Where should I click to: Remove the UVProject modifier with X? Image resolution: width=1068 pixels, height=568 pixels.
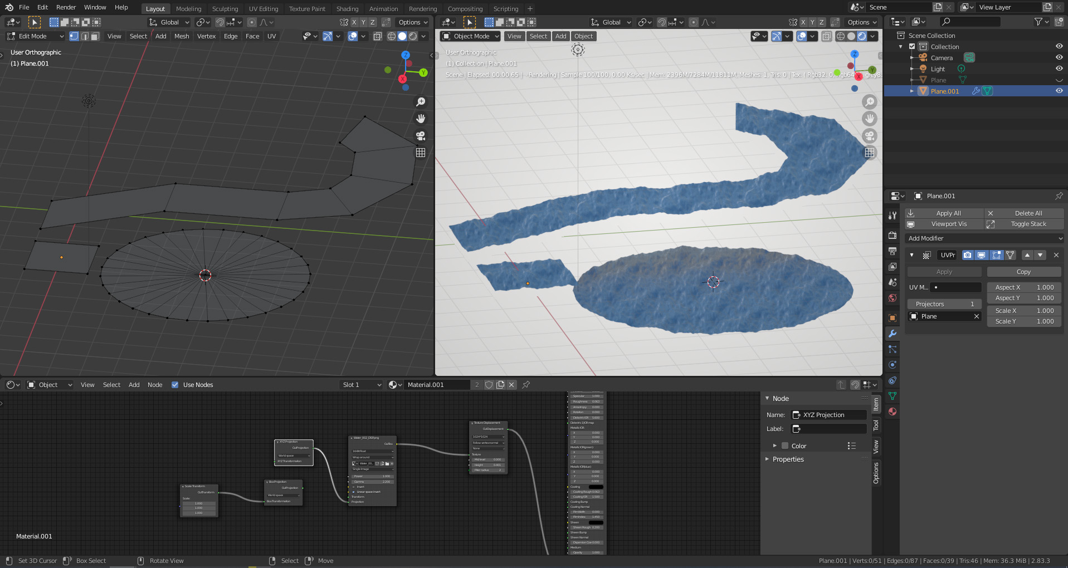(1056, 255)
